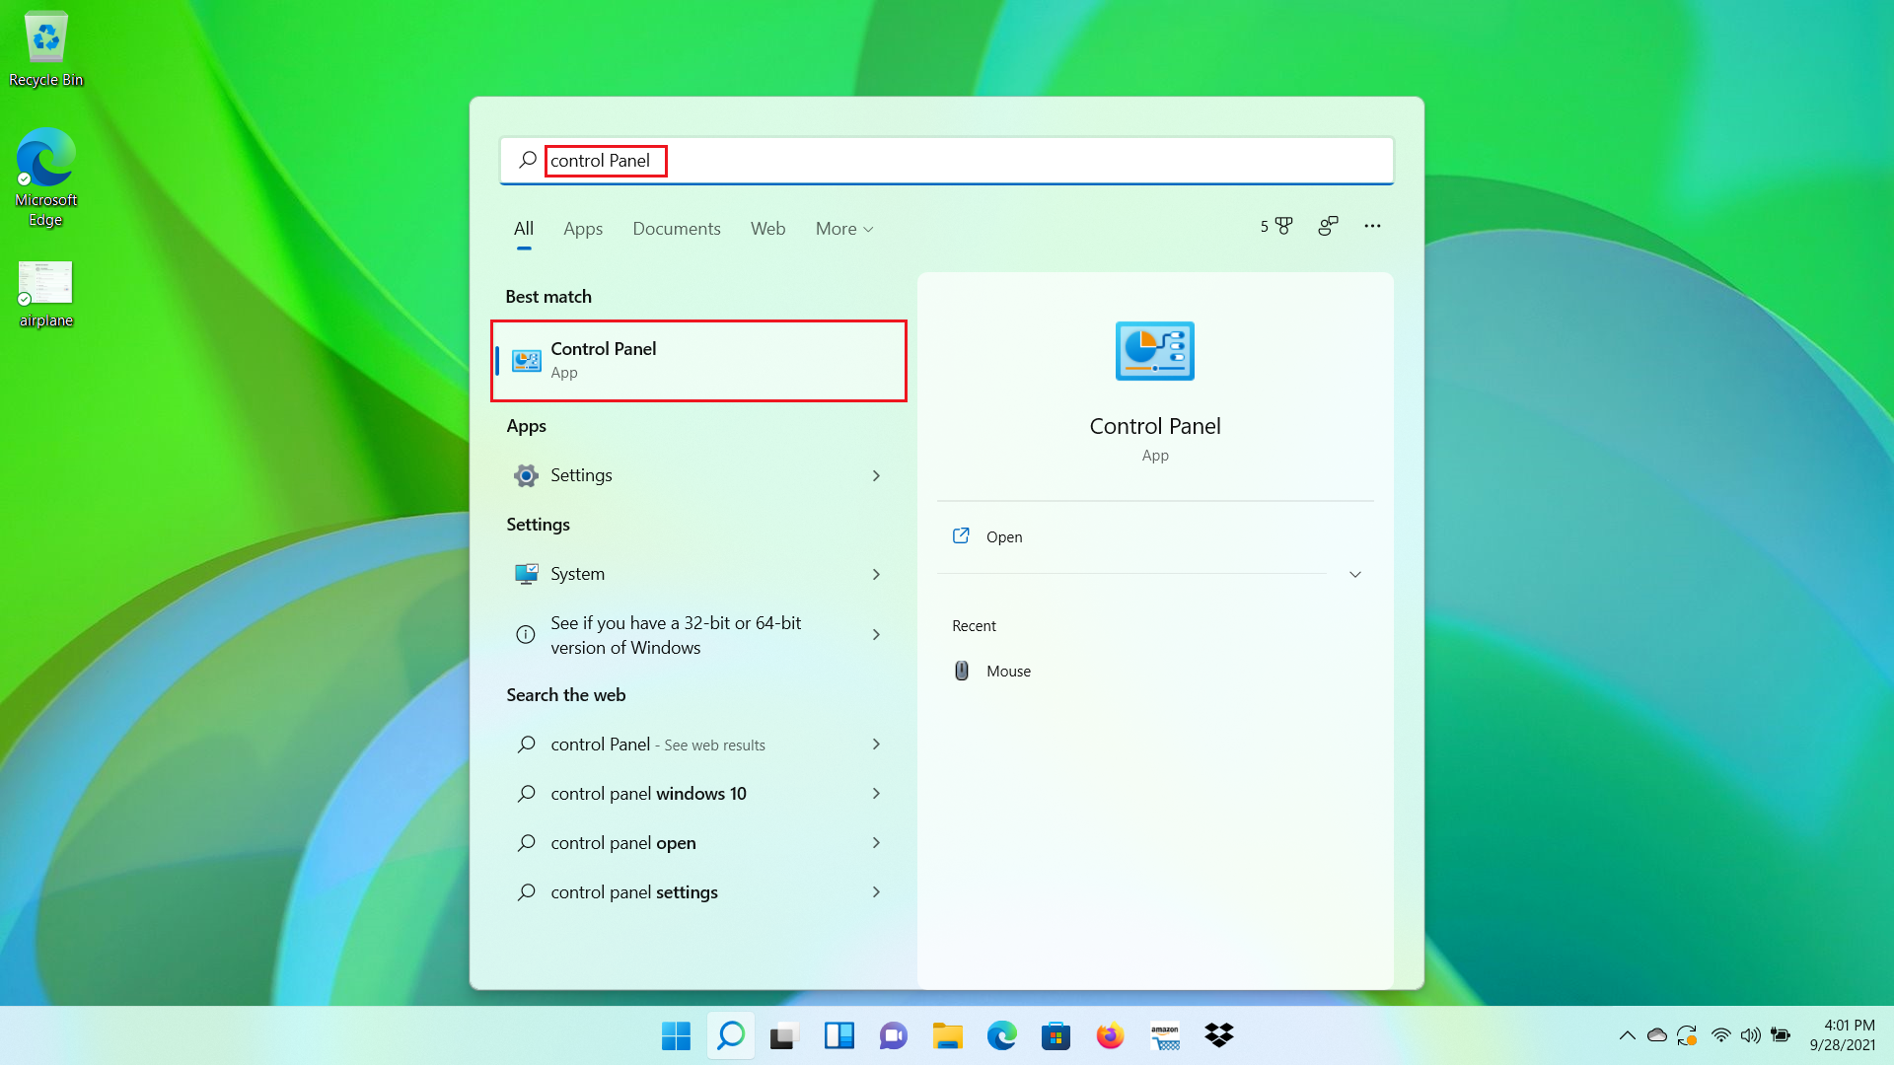Viewport: 1894px width, 1065px height.
Task: Open Teams Chat from the taskbar
Action: coord(893,1035)
